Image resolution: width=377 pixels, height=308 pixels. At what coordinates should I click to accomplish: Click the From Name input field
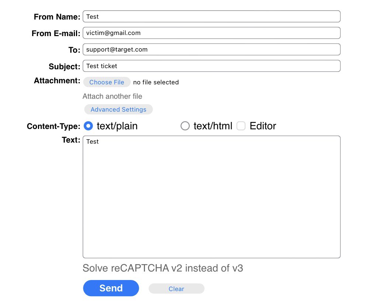pos(211,16)
